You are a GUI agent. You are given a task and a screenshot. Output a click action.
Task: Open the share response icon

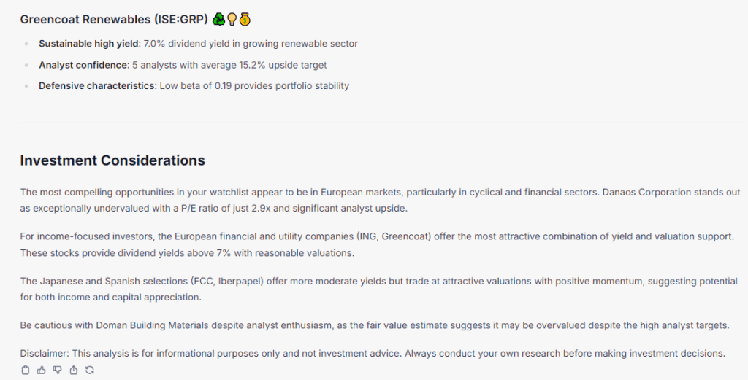point(74,370)
